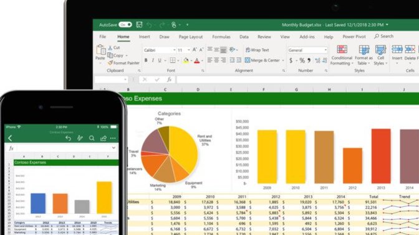Click the Touch/Mouse mode icon
419x235 pixels.
174,25
